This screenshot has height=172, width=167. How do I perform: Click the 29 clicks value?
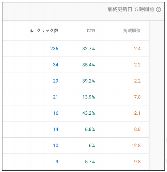pos(56,81)
